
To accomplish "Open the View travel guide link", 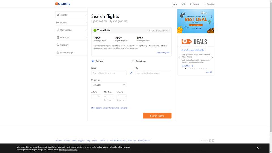I will tap(163, 53).
